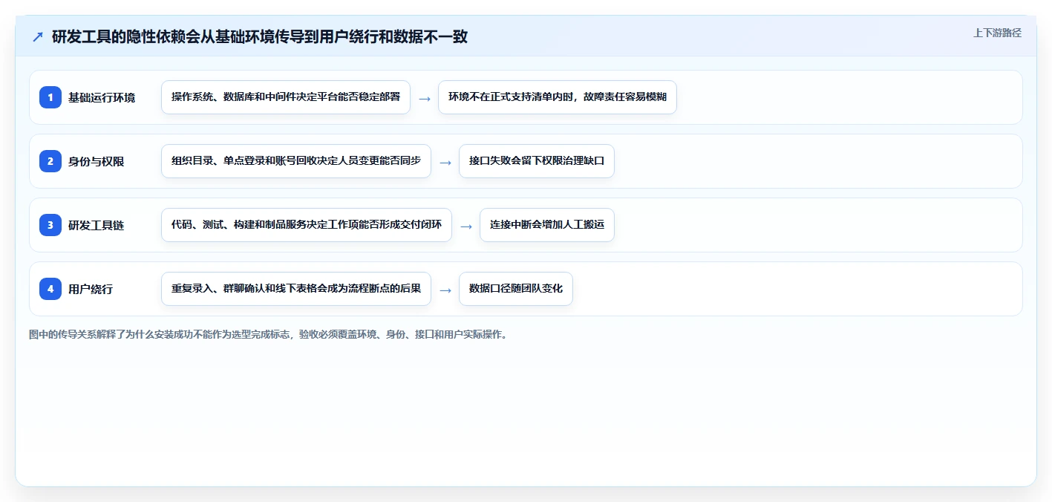
Task: Click the box 接口失败会留下权限治理缺口
Action: pos(537,161)
